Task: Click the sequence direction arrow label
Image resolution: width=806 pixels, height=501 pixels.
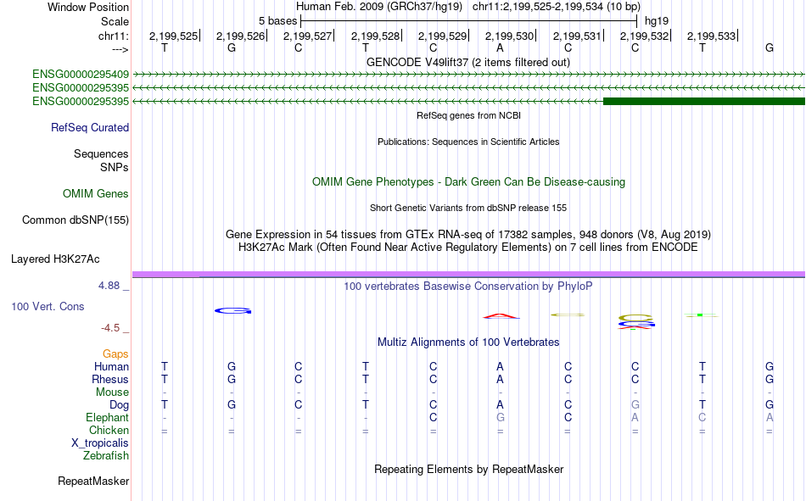Action: 120,49
